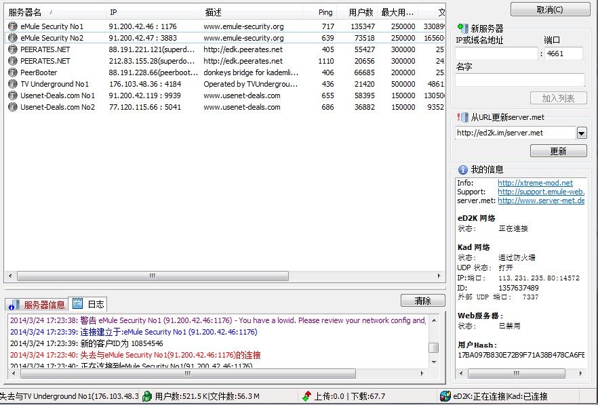Click My Info panel scroll right arrow
Screen dimensions: 598x405
pos(580,373)
